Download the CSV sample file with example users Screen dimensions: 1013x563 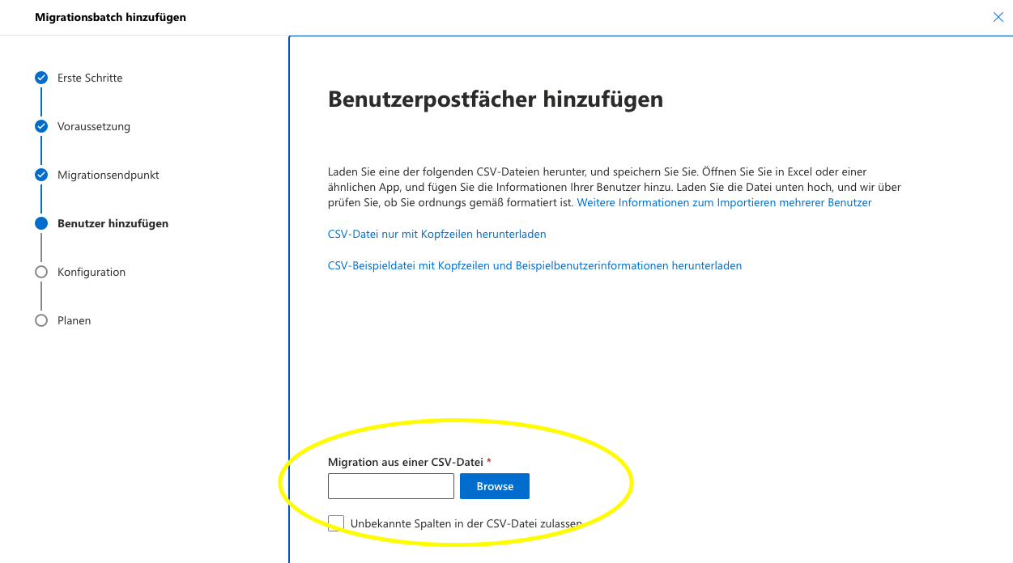tap(534, 265)
